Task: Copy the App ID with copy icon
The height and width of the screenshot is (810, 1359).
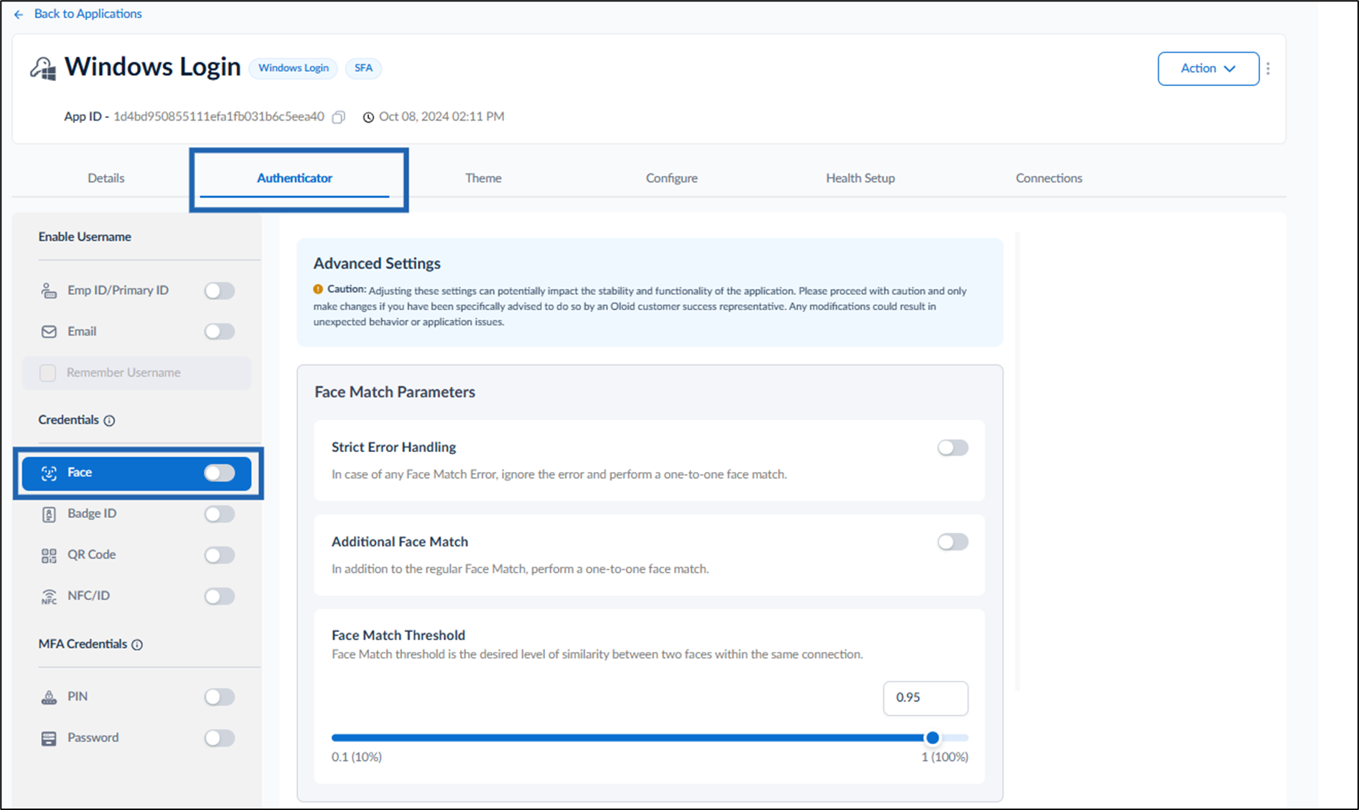Action: tap(339, 117)
